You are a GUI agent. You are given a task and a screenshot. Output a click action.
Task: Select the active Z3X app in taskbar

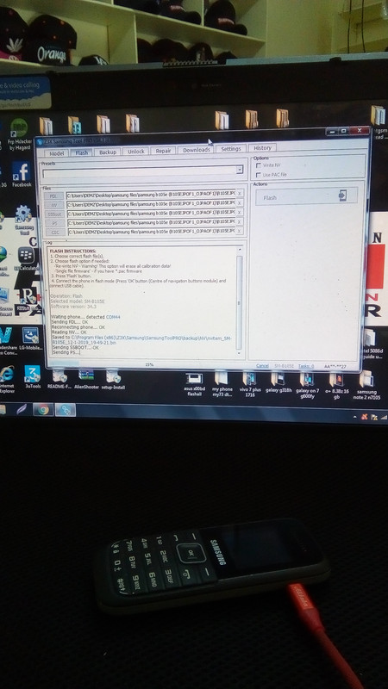(66, 410)
